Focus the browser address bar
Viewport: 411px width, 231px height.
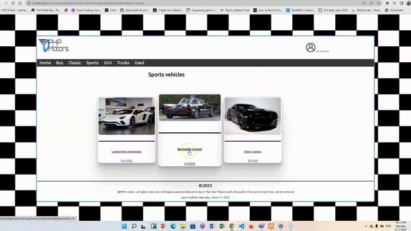[x=194, y=3]
